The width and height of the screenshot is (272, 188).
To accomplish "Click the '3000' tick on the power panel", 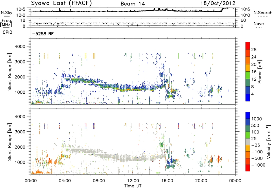I will [20, 62].
